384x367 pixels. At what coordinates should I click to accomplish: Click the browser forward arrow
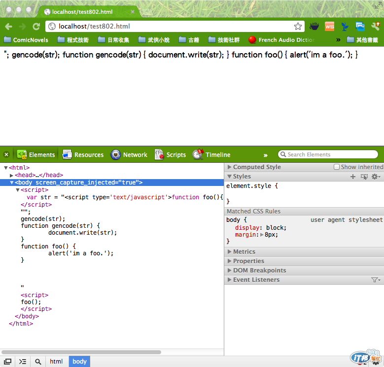pyautogui.click(x=22, y=27)
